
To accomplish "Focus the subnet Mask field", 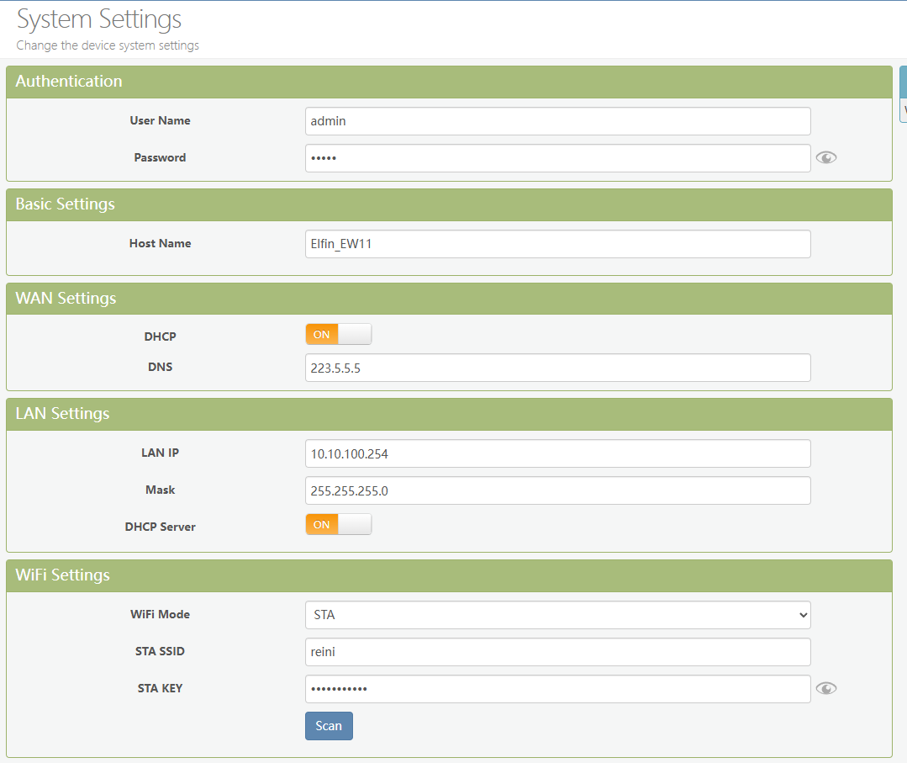I will [x=557, y=490].
